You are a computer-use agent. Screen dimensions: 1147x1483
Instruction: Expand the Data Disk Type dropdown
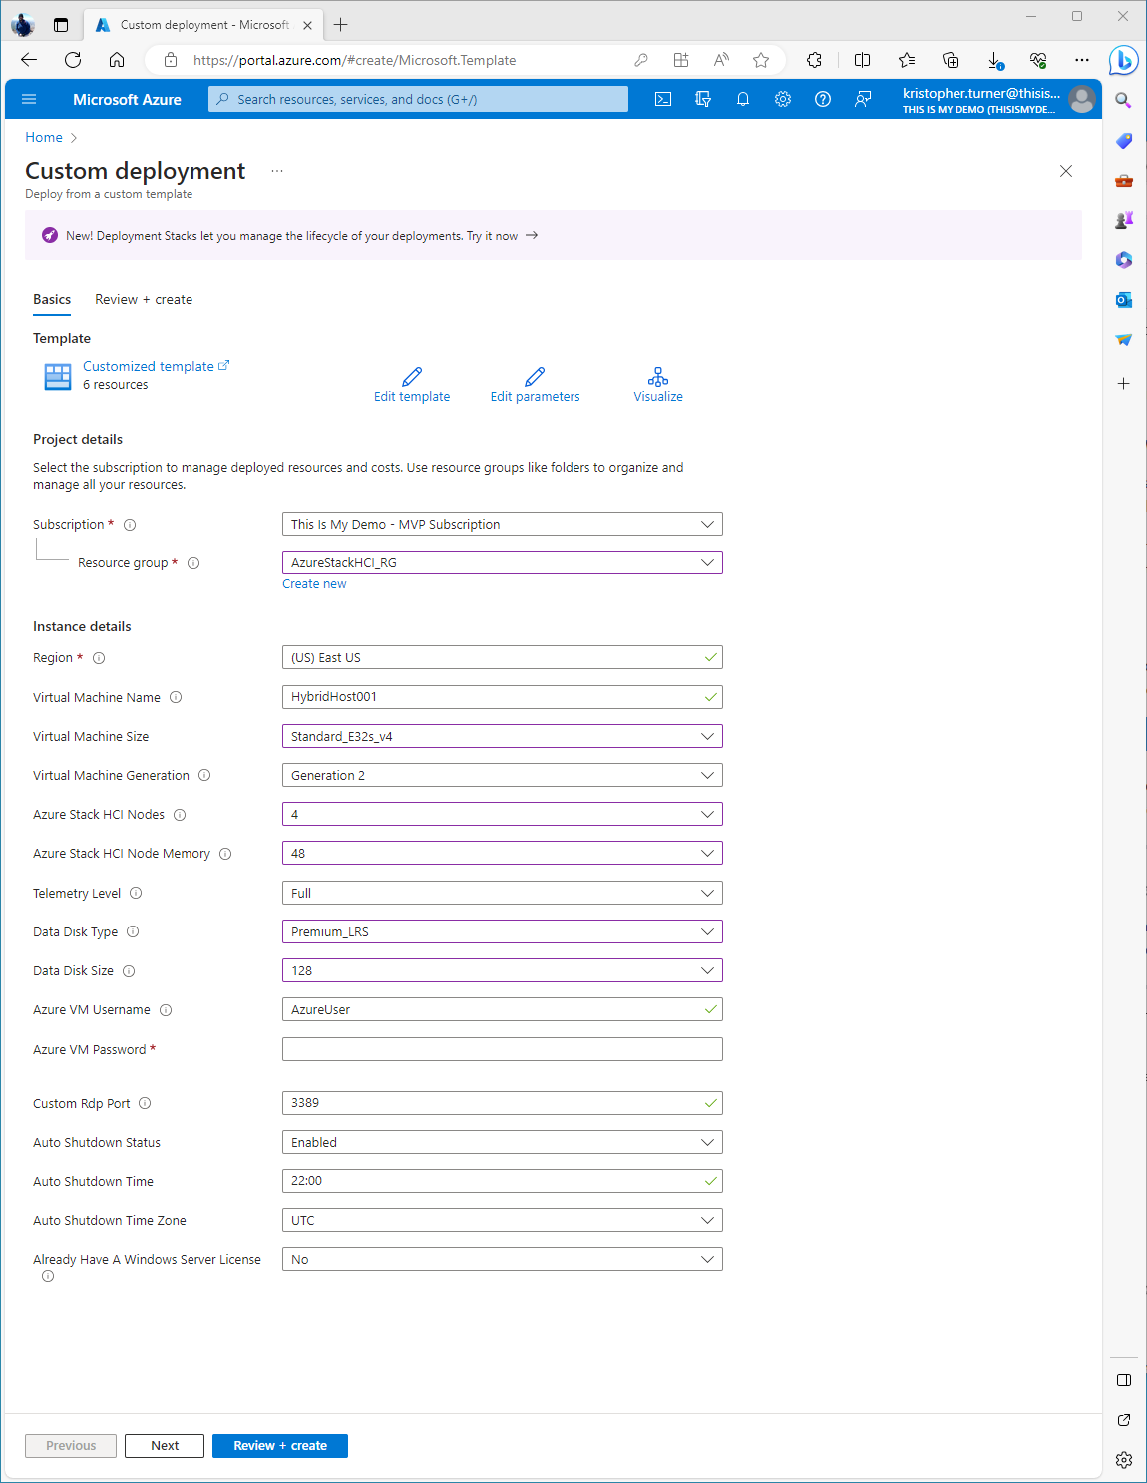[x=502, y=931]
